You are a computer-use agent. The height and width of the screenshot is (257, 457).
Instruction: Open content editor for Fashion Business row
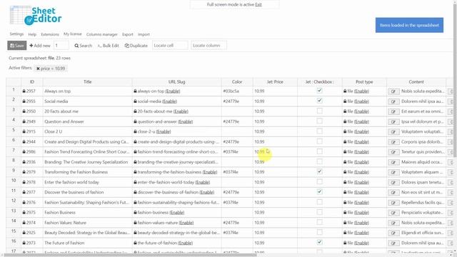click(393, 213)
